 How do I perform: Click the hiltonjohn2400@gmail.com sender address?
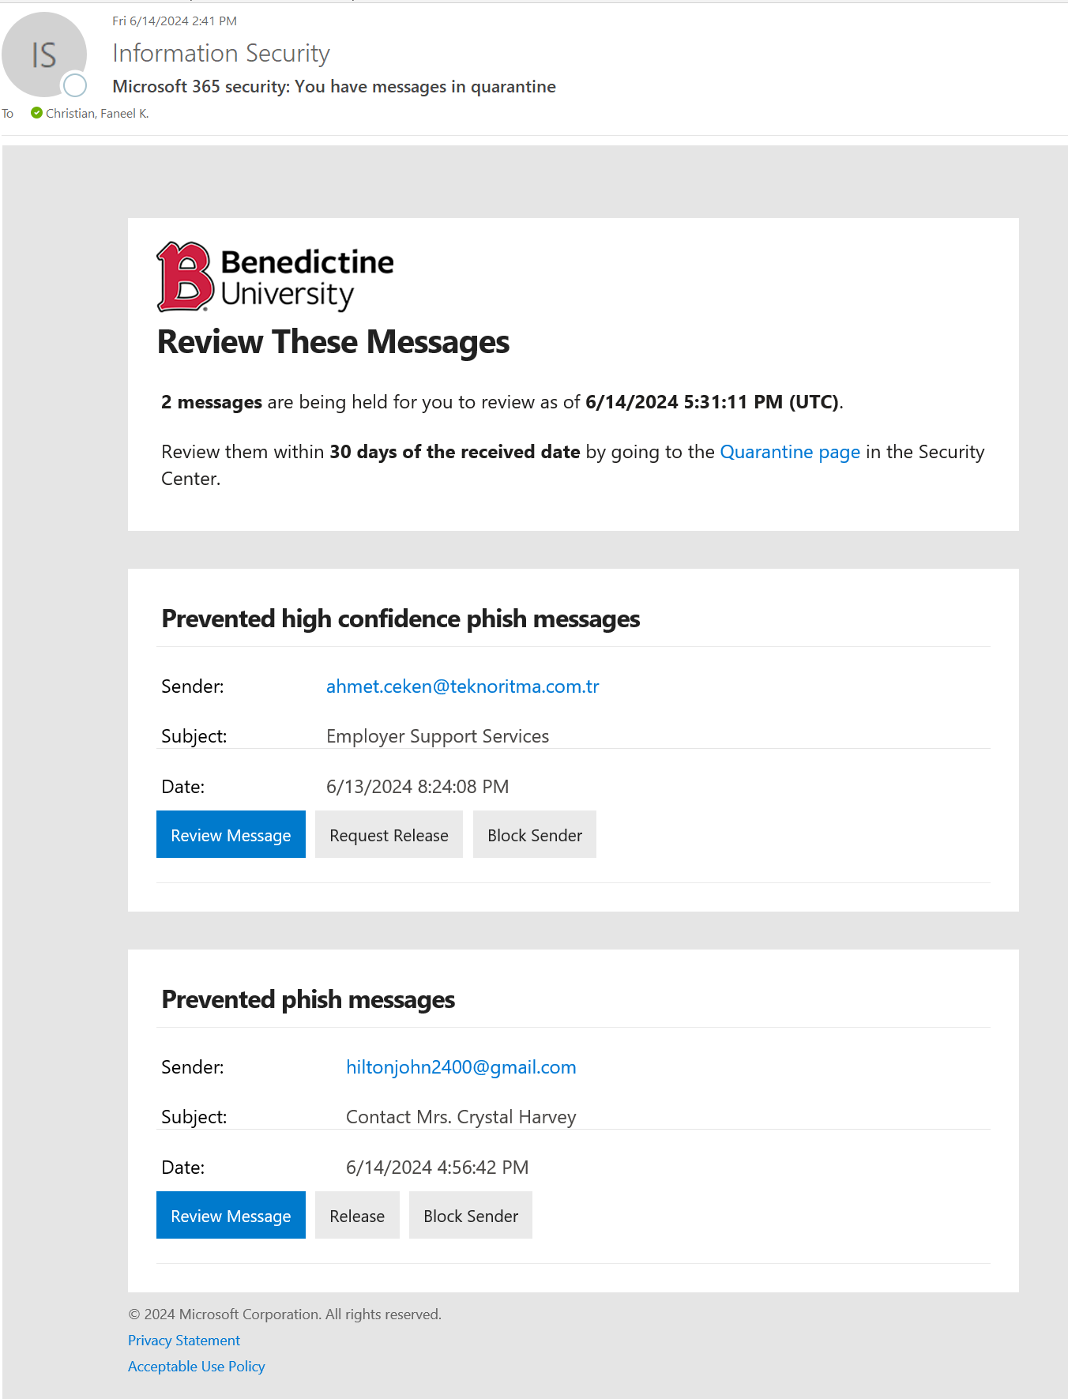461,1067
